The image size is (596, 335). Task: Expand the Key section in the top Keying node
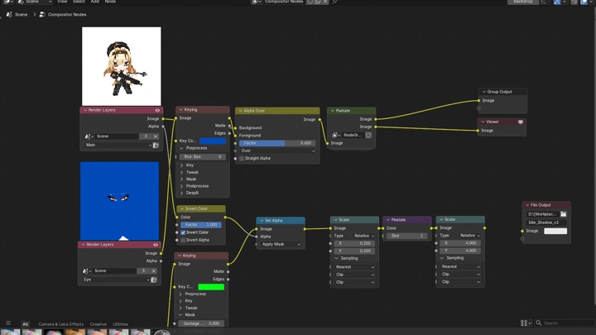point(181,165)
